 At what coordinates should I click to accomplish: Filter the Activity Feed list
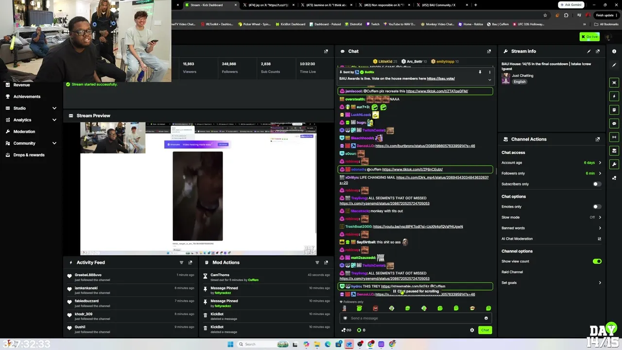[181, 262]
